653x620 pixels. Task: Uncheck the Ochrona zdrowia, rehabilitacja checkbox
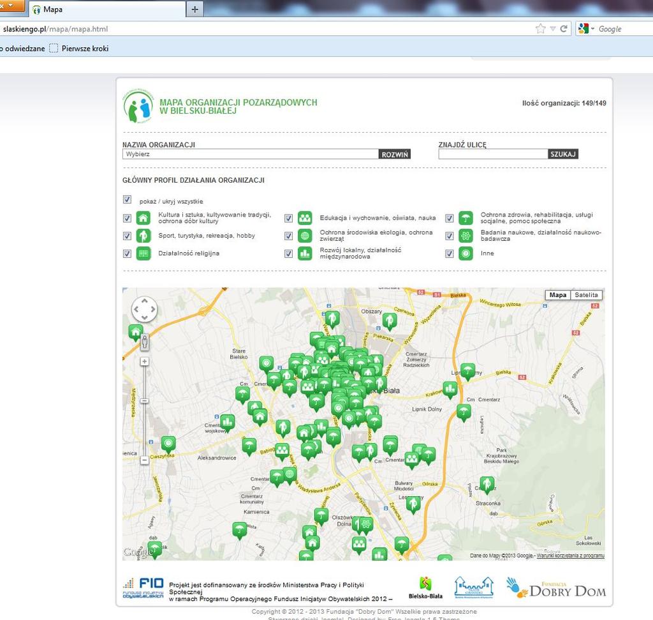(x=450, y=218)
